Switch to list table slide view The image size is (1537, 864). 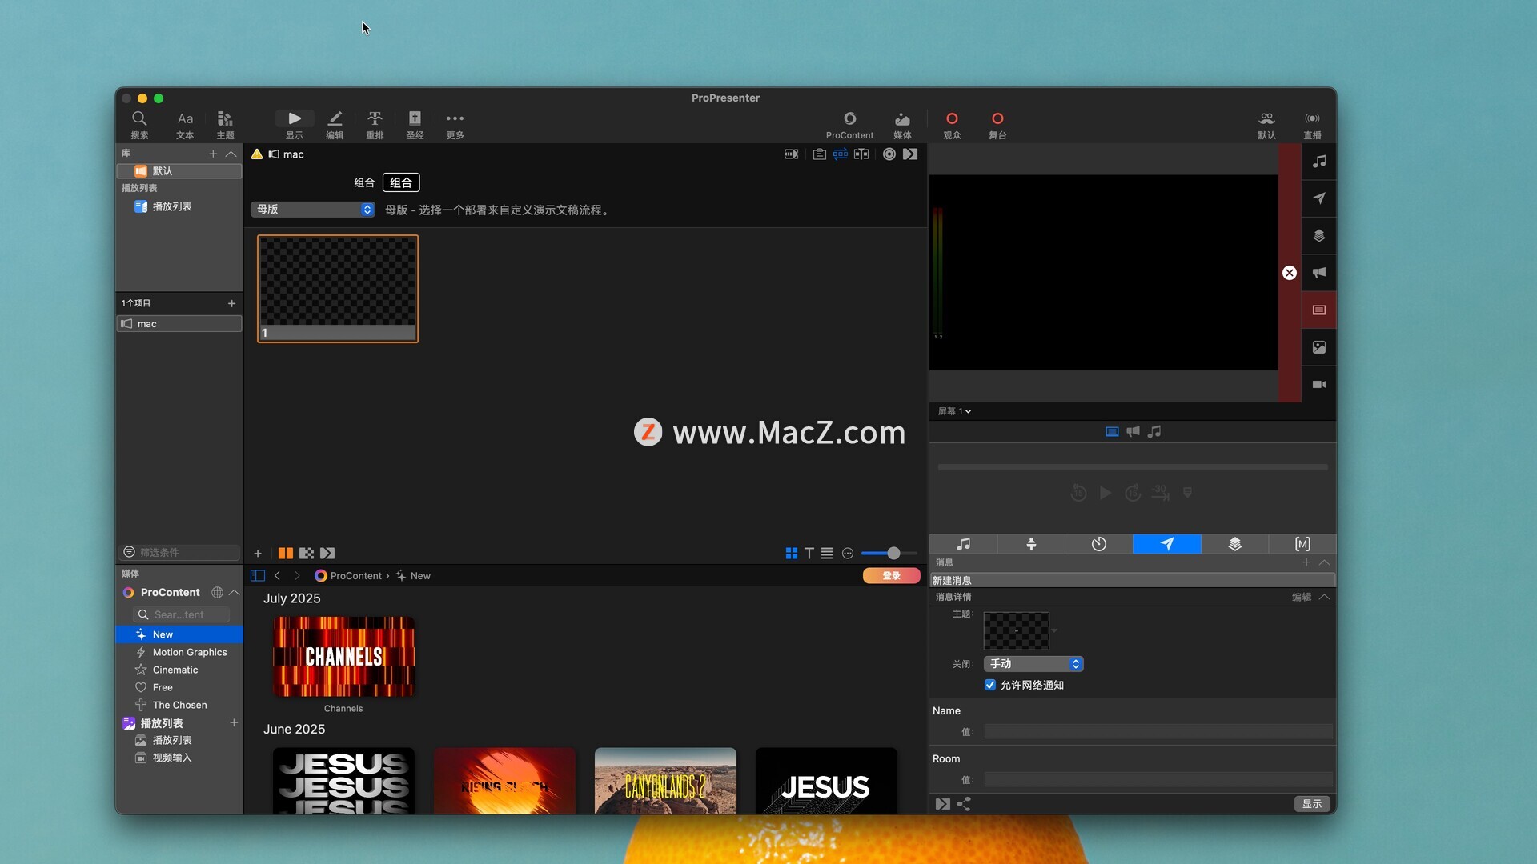827,553
